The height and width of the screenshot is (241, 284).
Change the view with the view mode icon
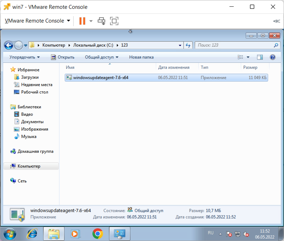(240, 57)
